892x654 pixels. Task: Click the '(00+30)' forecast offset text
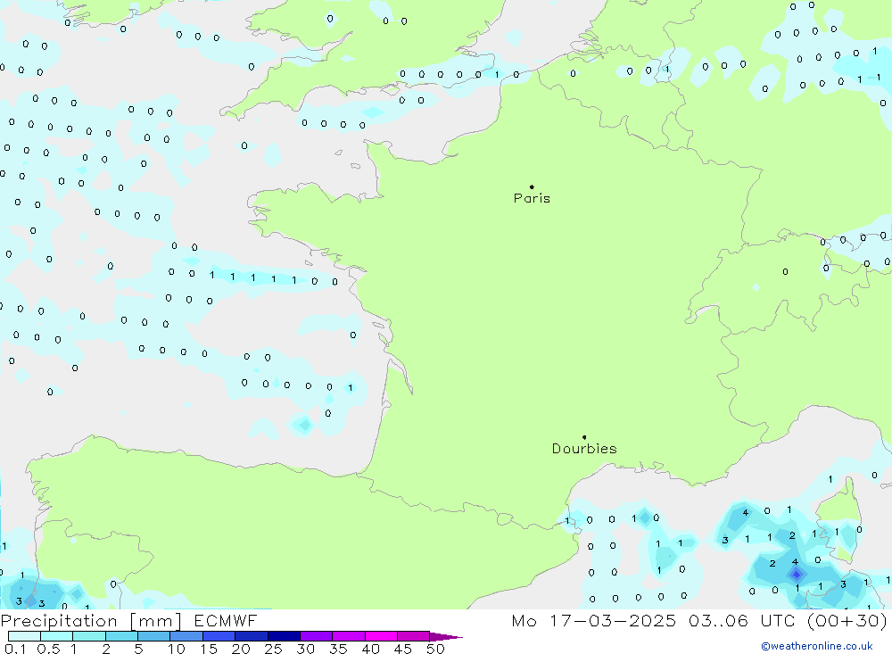tap(847, 621)
